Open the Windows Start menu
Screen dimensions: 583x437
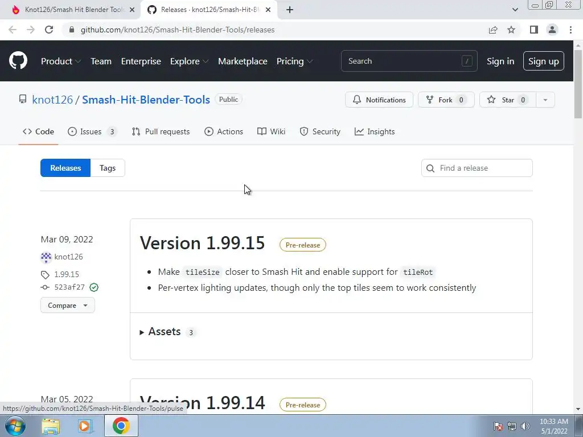15,426
